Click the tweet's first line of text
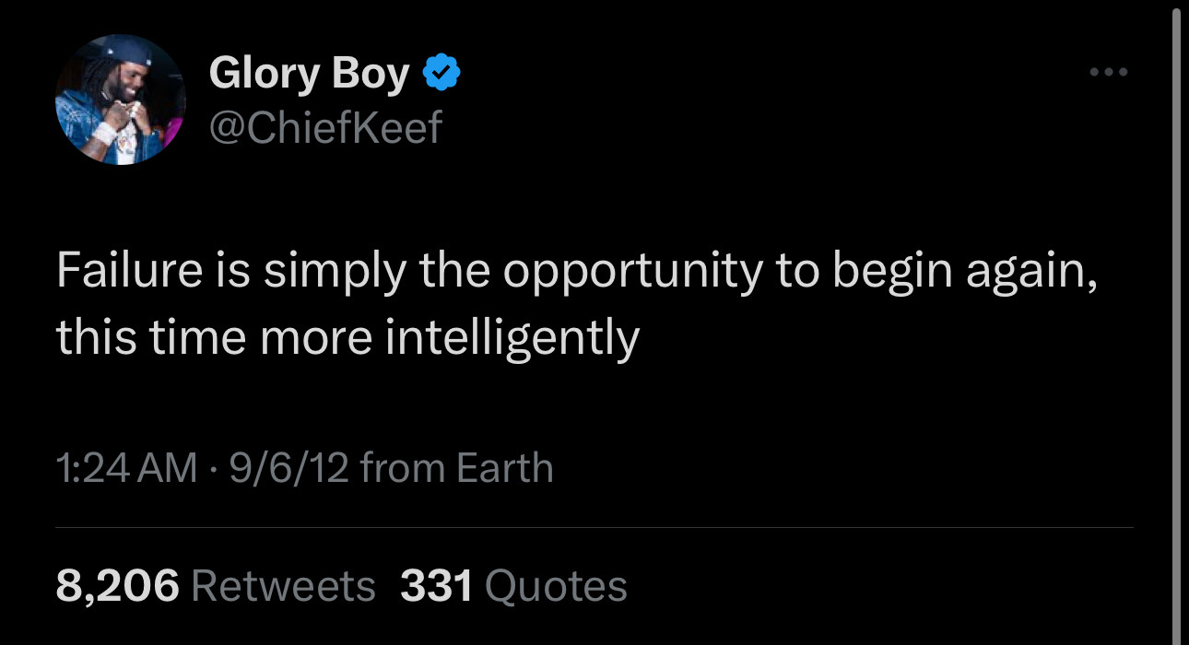 576,272
